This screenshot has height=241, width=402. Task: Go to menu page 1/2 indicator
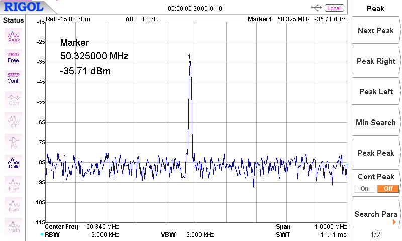[375, 235]
